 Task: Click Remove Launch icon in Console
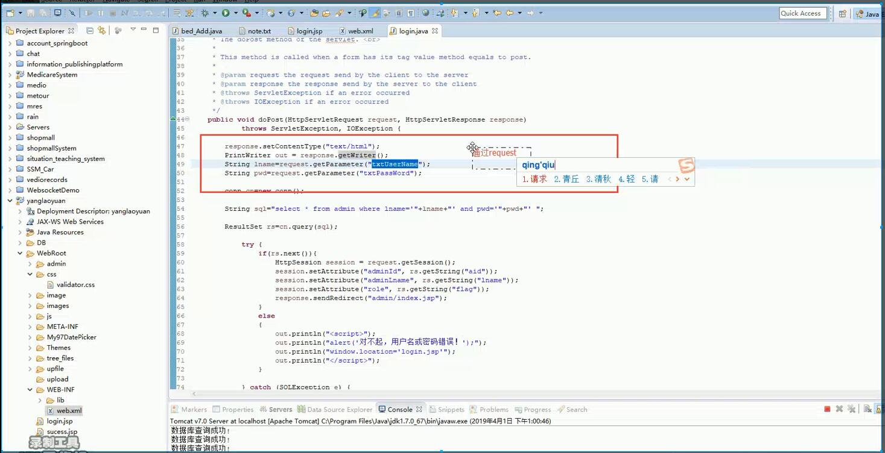[839, 409]
